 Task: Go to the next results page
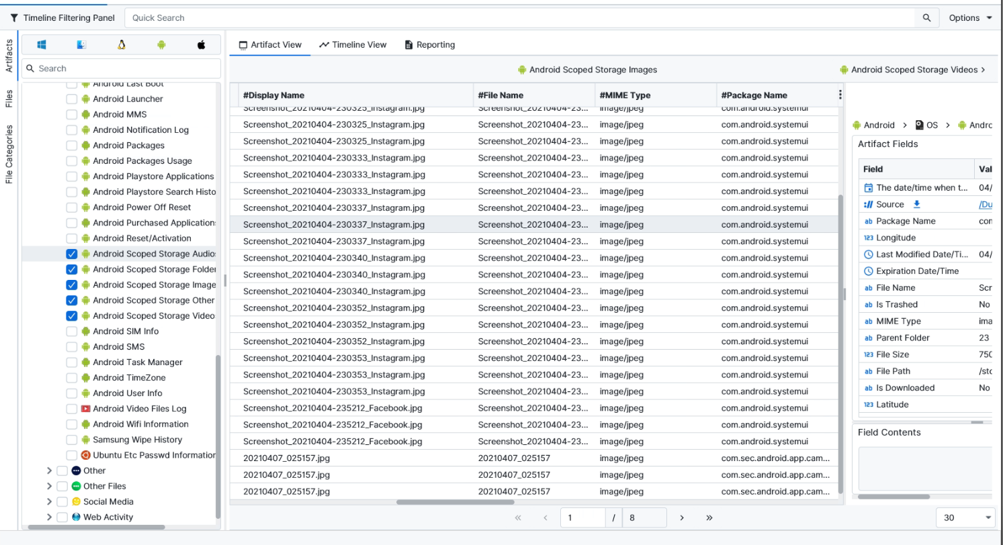(681, 517)
